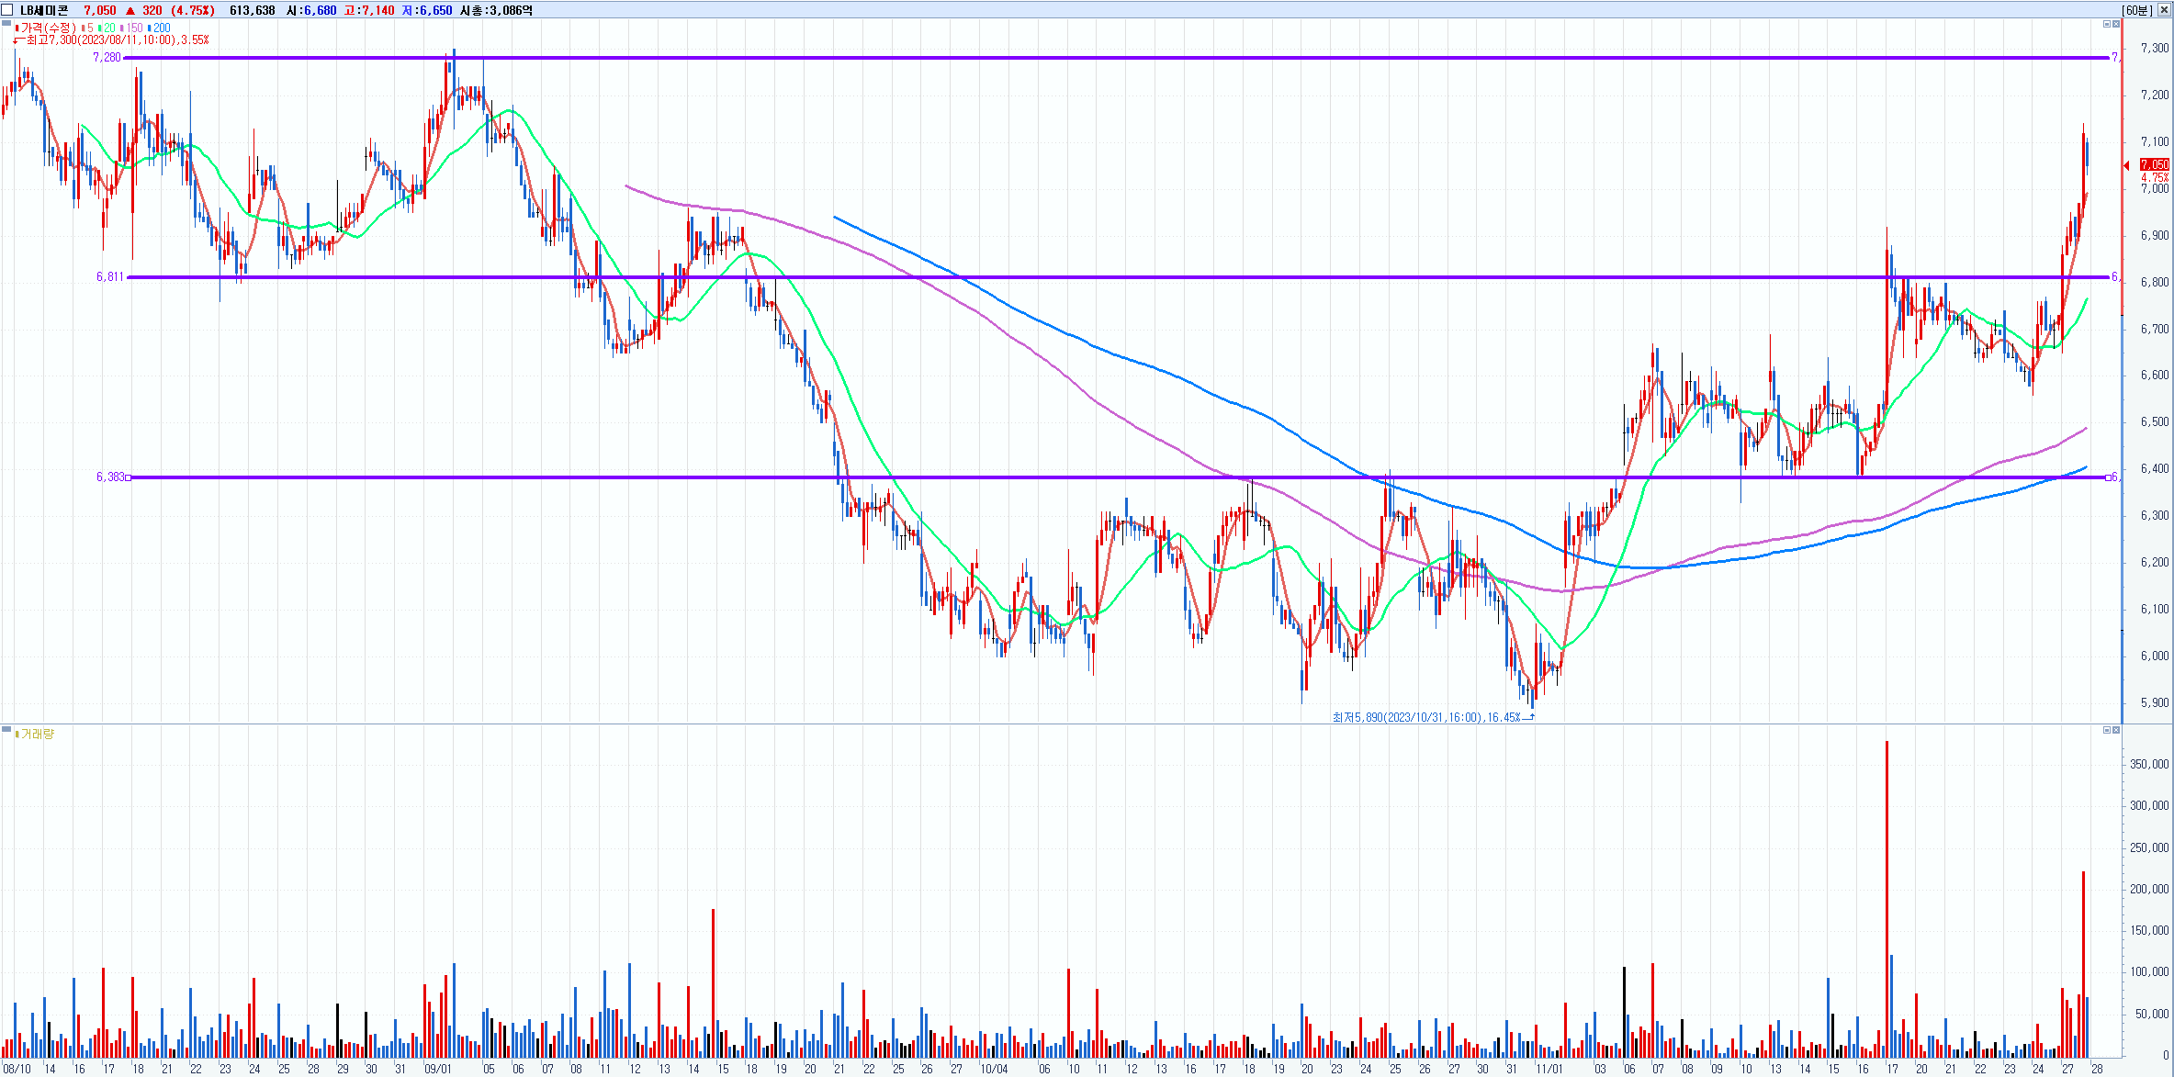Click the volume panel minimize icon

tap(2107, 730)
